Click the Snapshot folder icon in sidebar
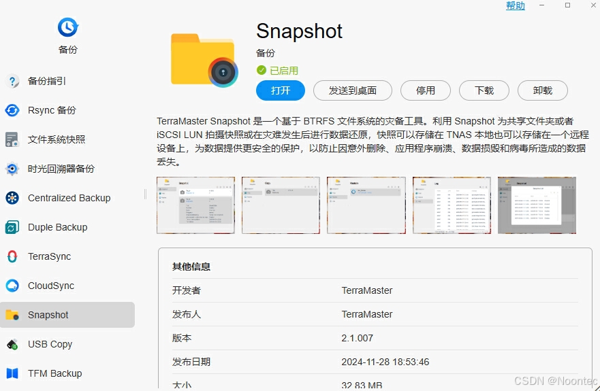Screen dimensions: 600x391 pos(12,315)
